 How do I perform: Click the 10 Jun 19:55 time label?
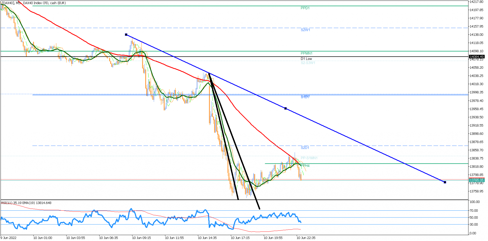[x=273, y=238]
